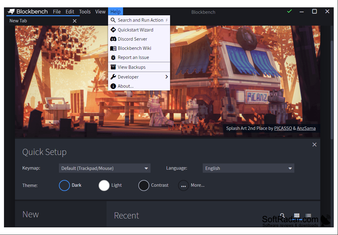Click the Search and Run Action magnifier icon
Viewport: 338px width, 235px height.
(113, 20)
